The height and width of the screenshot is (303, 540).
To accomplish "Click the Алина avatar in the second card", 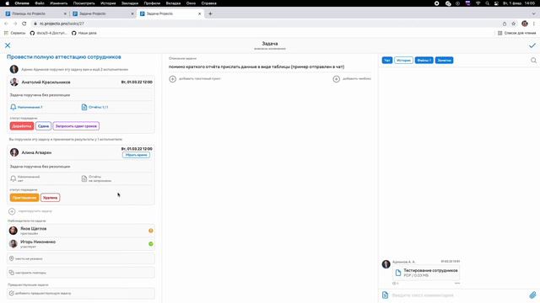I will click(x=14, y=152).
